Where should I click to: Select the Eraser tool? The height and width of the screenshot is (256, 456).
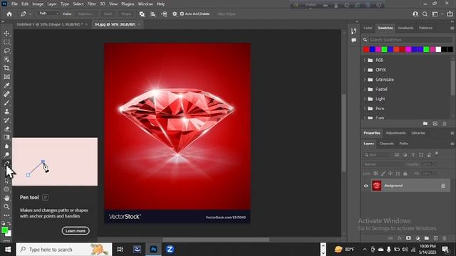[x=6, y=129]
